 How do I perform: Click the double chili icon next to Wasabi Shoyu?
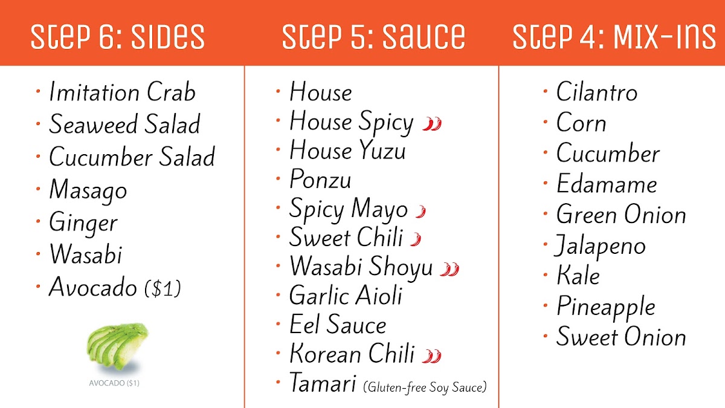coord(449,268)
